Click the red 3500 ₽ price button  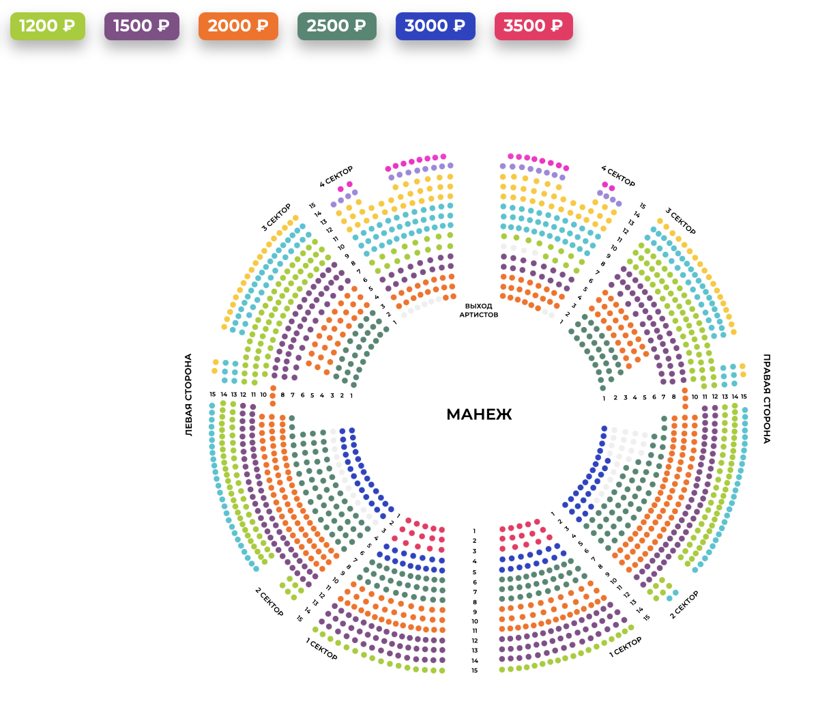pyautogui.click(x=534, y=26)
